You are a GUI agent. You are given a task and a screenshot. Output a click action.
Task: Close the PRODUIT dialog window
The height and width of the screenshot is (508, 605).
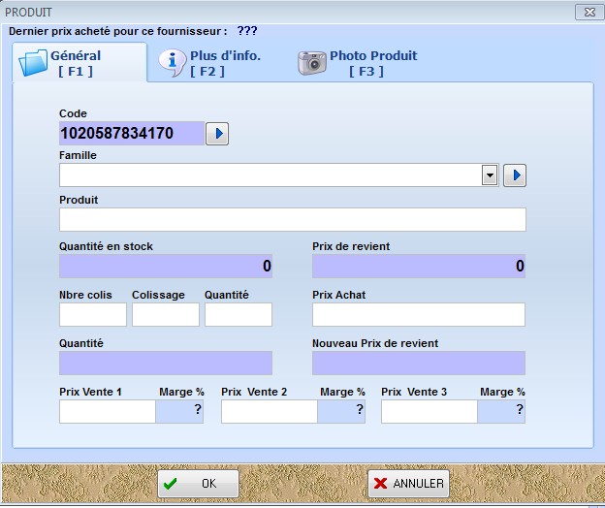point(589,12)
